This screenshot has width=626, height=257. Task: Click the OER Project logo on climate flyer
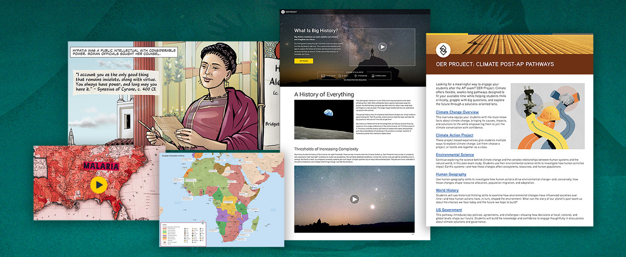point(443,50)
